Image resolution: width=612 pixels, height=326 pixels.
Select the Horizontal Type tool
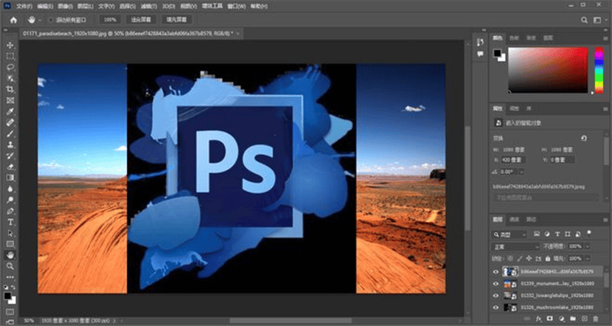[10, 222]
